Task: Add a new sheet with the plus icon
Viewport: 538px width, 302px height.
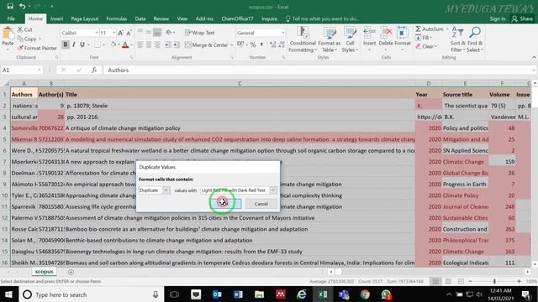Action: point(71,272)
